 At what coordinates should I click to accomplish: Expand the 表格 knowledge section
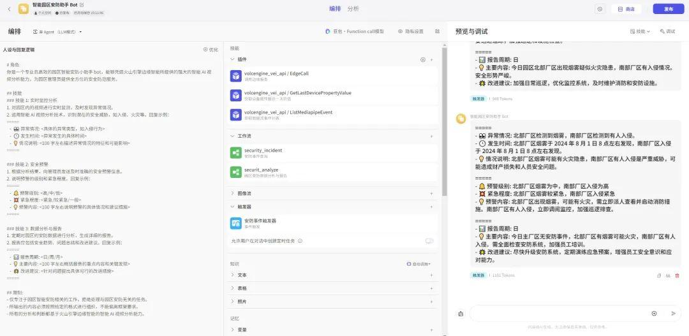pos(232,289)
